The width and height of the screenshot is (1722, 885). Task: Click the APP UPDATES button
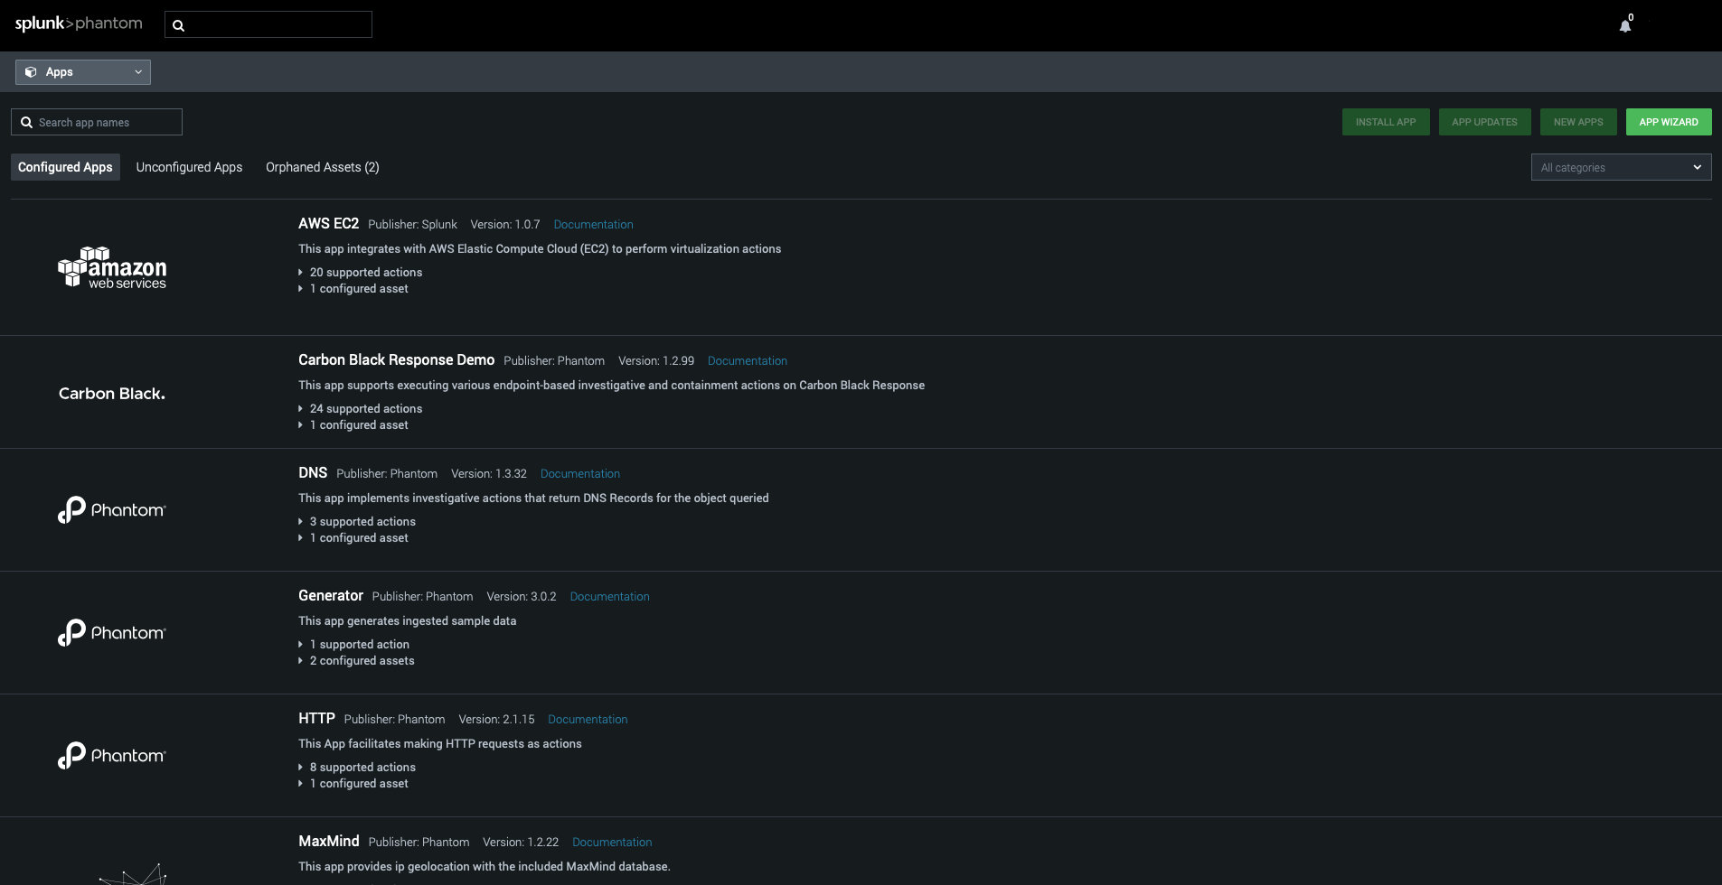(1484, 122)
